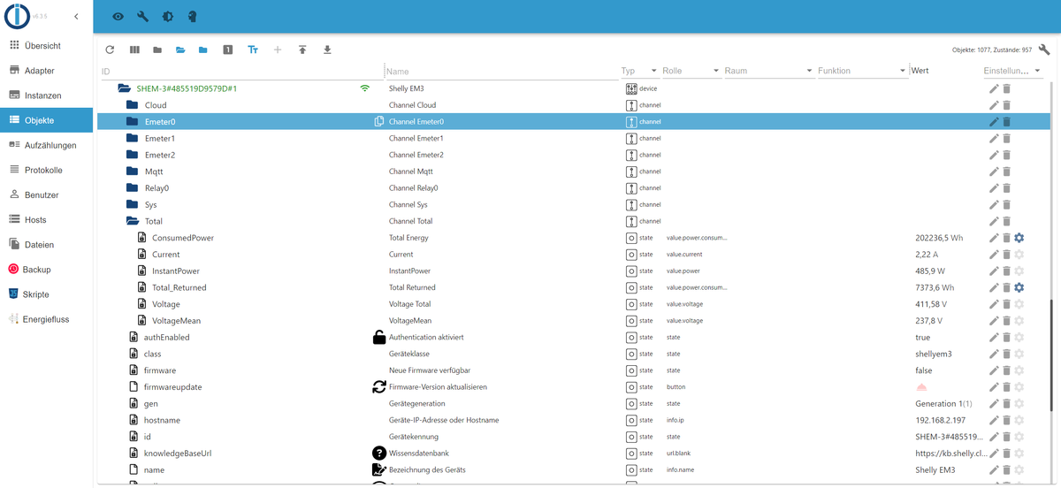Click the eye view icon in top bar
The image size is (1061, 488).
point(118,17)
